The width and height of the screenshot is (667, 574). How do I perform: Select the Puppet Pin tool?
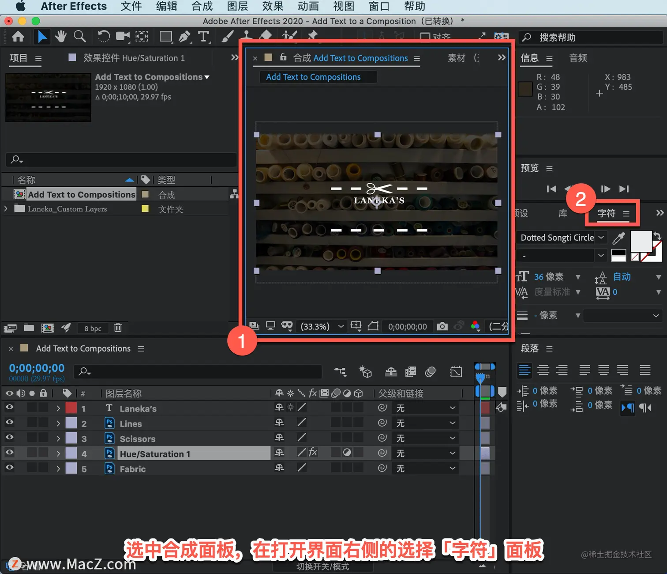(x=312, y=35)
